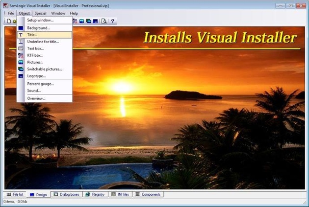This screenshot has width=309, height=207.
Task: Click the Help question mark toolbar icon
Action: (x=112, y=21)
